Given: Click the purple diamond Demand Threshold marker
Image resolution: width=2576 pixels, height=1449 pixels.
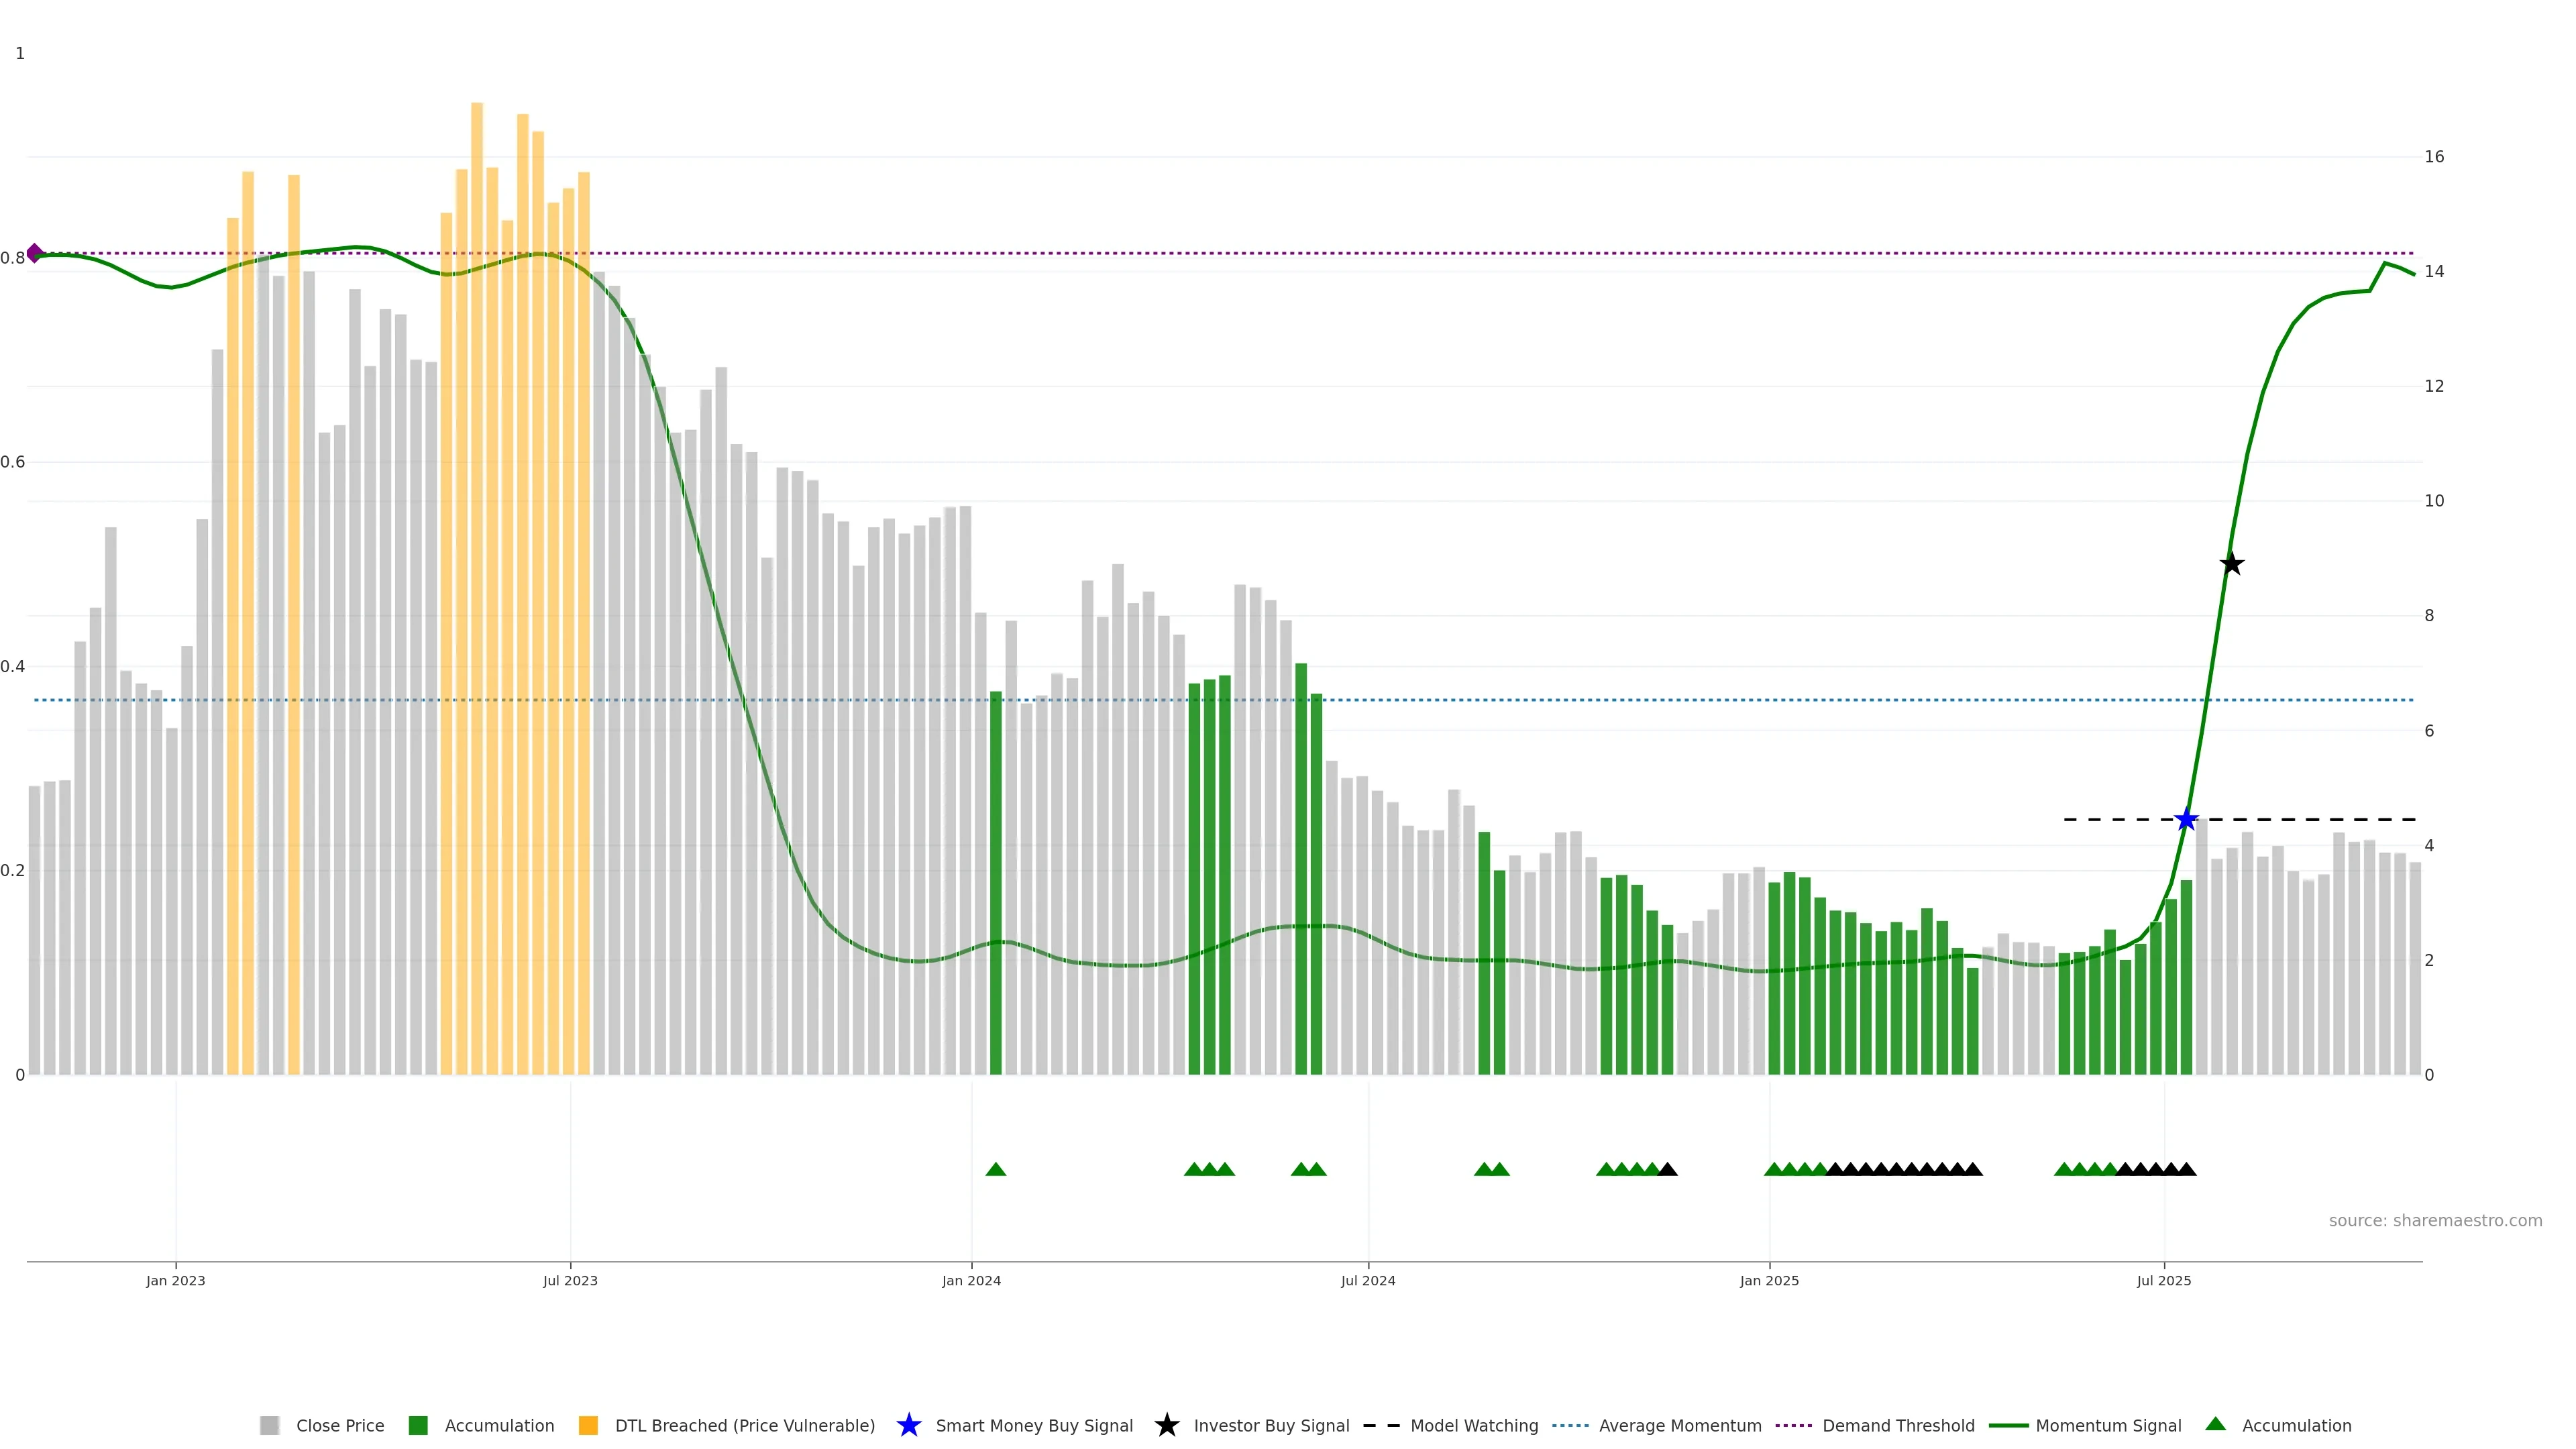Looking at the screenshot, I should (35, 253).
